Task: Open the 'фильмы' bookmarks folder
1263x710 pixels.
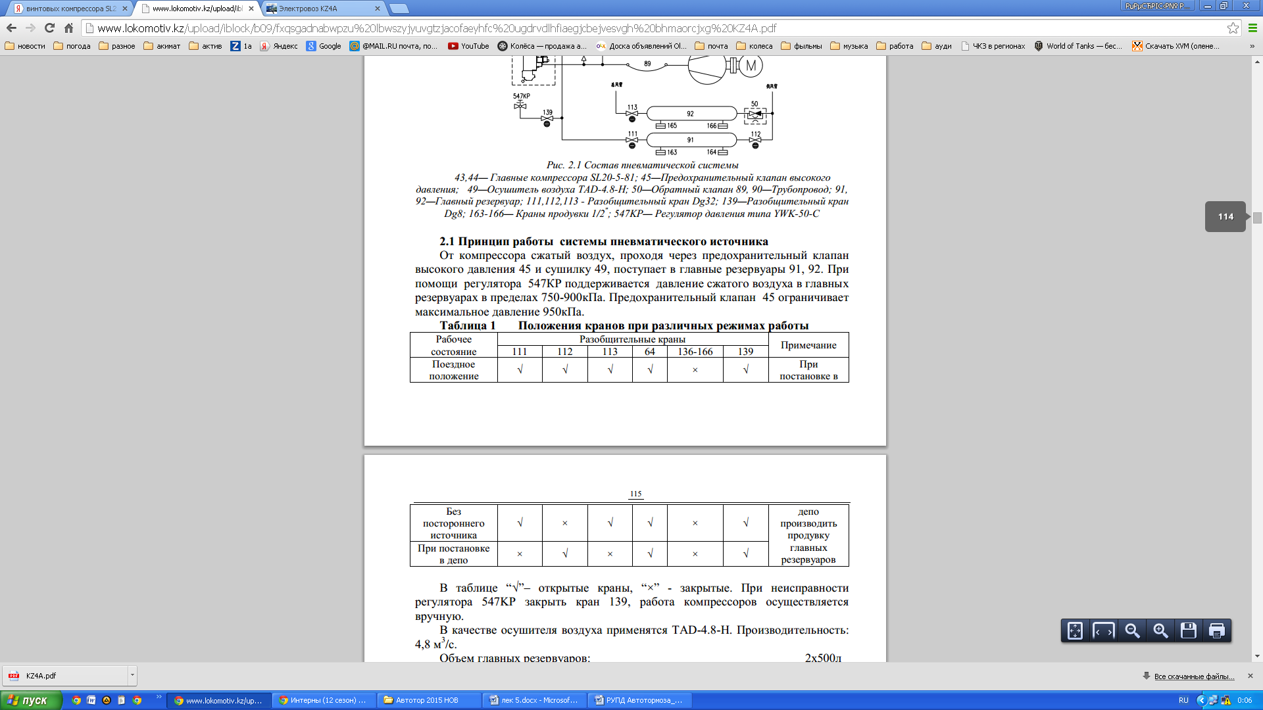Action: click(x=801, y=46)
